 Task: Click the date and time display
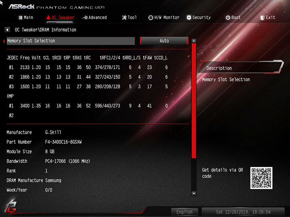pyautogui.click(x=243, y=212)
